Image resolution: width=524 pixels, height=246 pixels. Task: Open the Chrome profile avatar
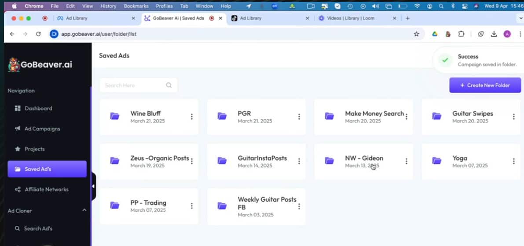tap(507, 34)
